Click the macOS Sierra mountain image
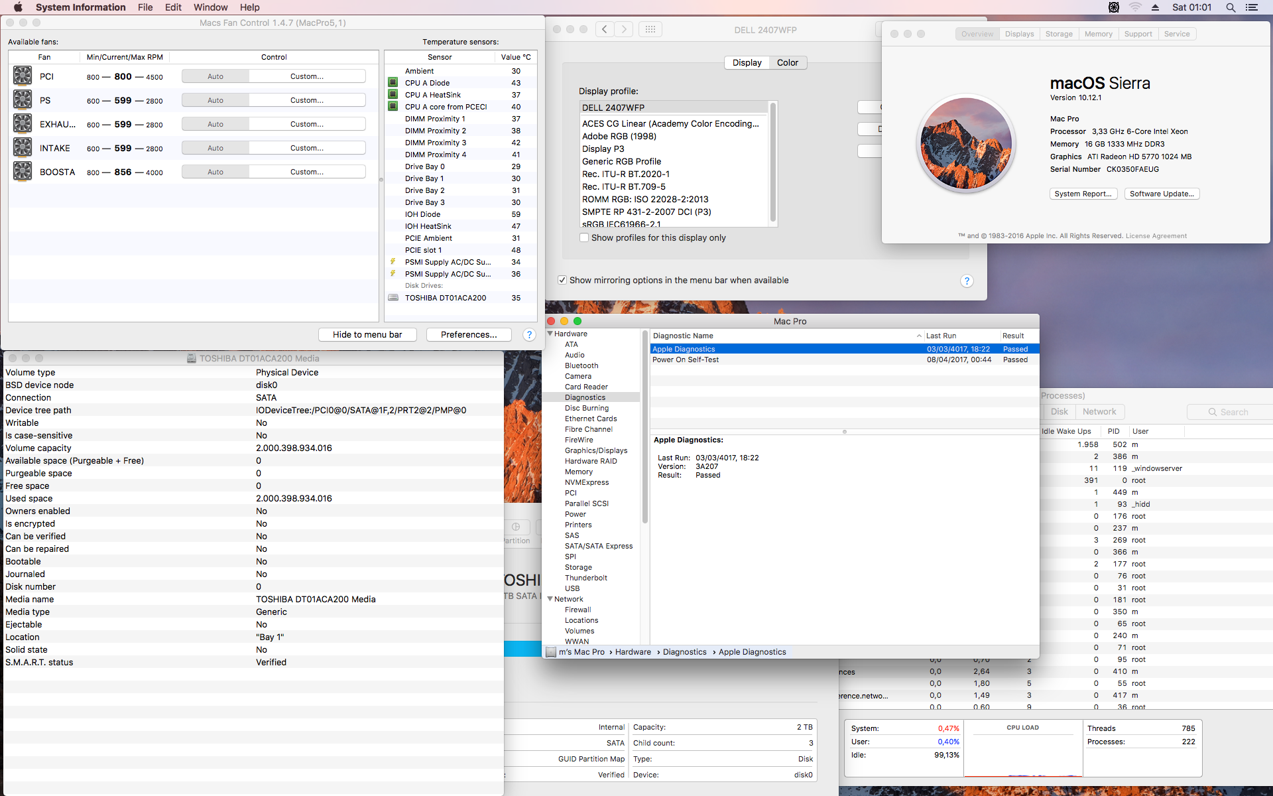Viewport: 1273px width, 796px height. [966, 143]
